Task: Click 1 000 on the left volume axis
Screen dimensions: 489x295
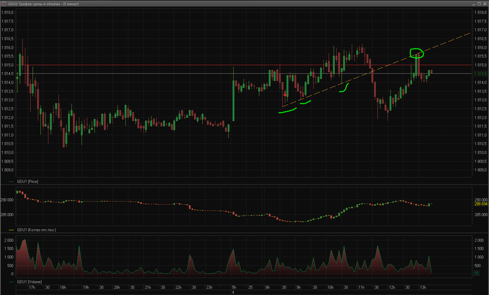Action: coord(9,257)
